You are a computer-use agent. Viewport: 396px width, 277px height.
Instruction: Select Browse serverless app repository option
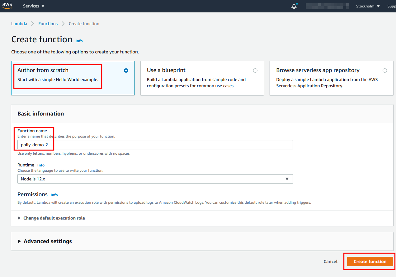point(385,70)
